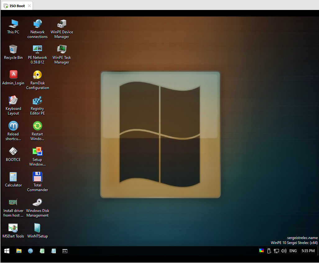Switch the ENG input language indicator
The image size is (319, 263).
point(293,251)
